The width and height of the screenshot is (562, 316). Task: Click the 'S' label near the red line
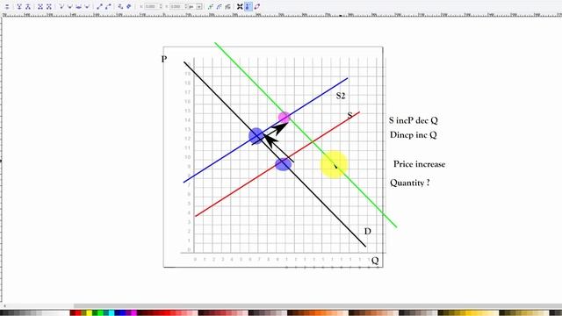coord(350,115)
